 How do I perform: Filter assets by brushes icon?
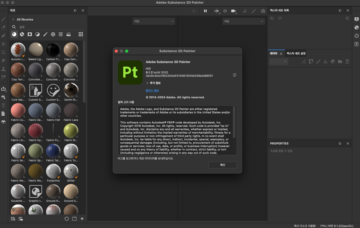[x=45, y=34]
